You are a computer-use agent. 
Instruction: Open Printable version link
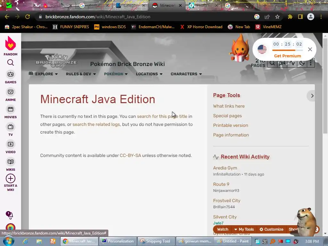[231, 125]
